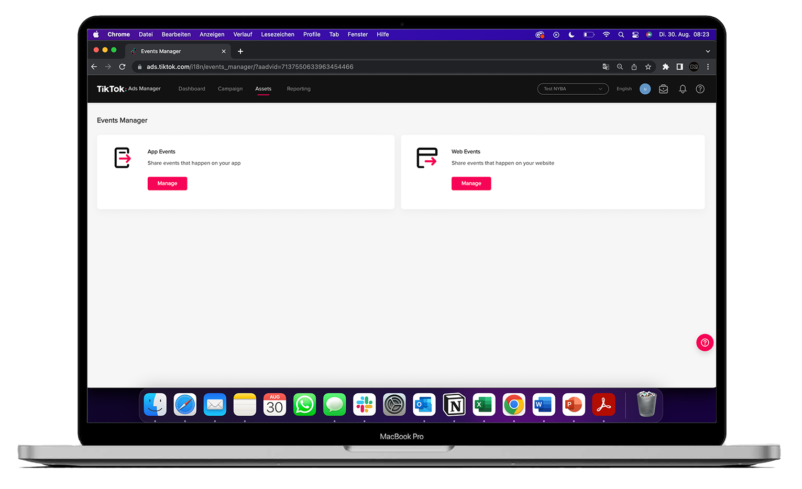Open Slack from the dock
This screenshot has width=802, height=489.
364,405
